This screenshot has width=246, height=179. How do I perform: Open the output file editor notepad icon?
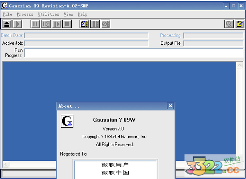click(239, 24)
